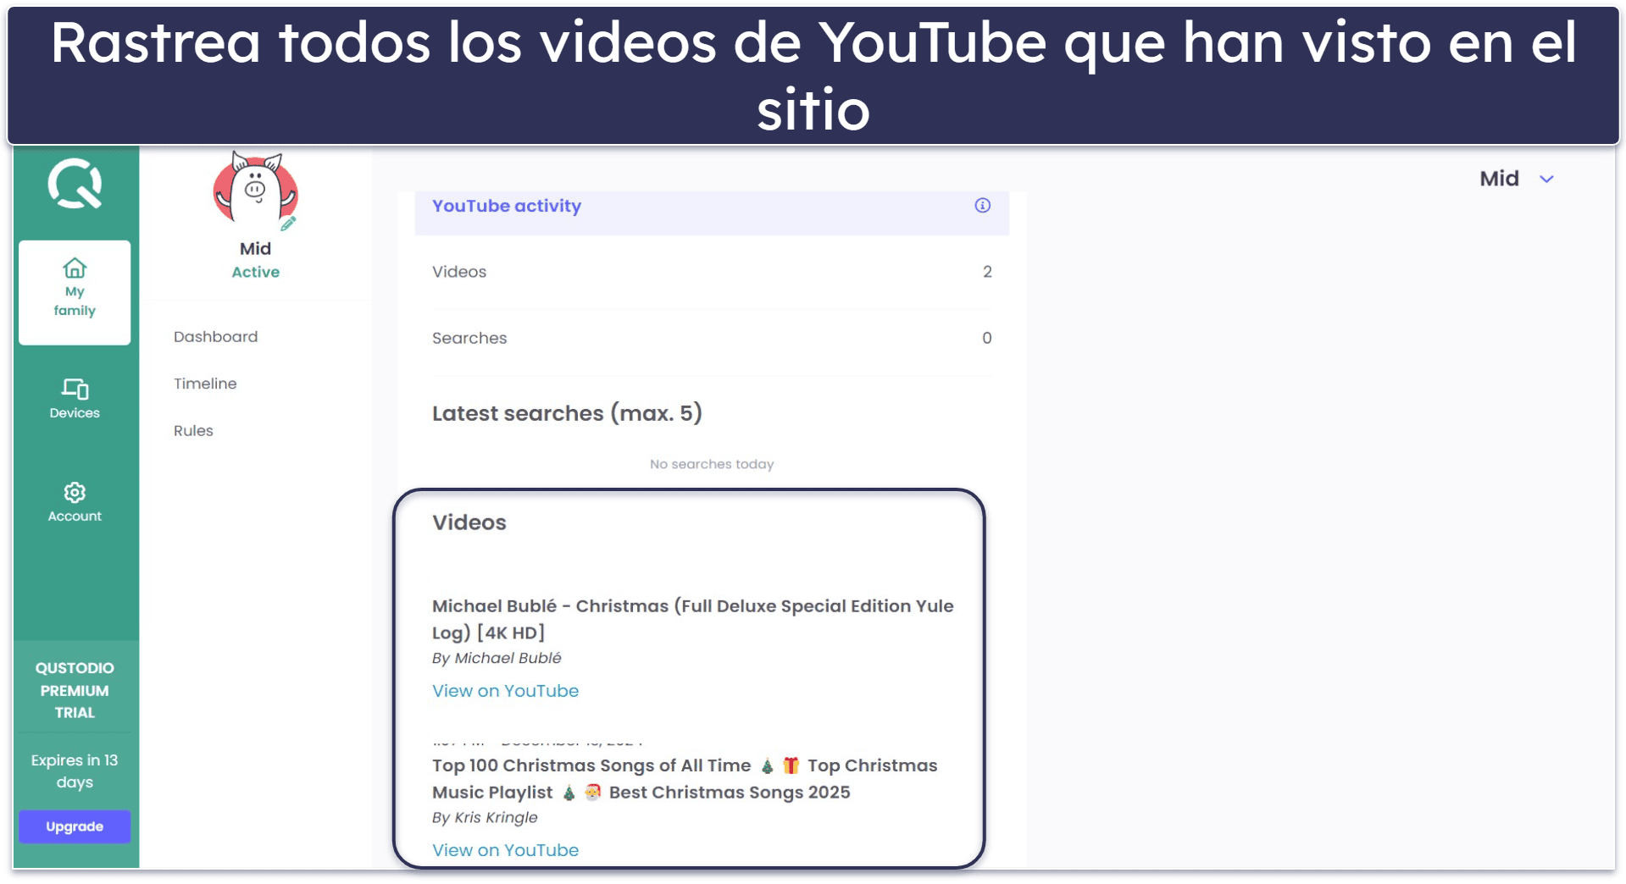Click the 'Expires in 13 days' text
Image resolution: width=1626 pixels, height=884 pixels.
click(x=75, y=771)
